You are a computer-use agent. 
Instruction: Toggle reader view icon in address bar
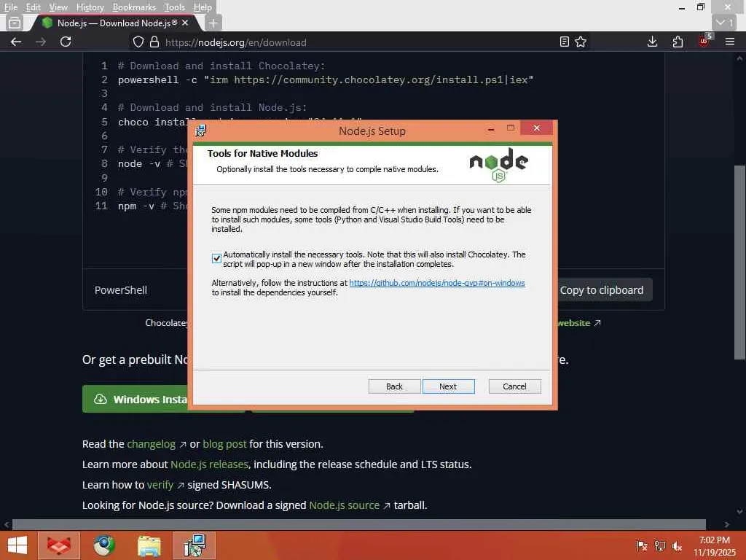[565, 42]
